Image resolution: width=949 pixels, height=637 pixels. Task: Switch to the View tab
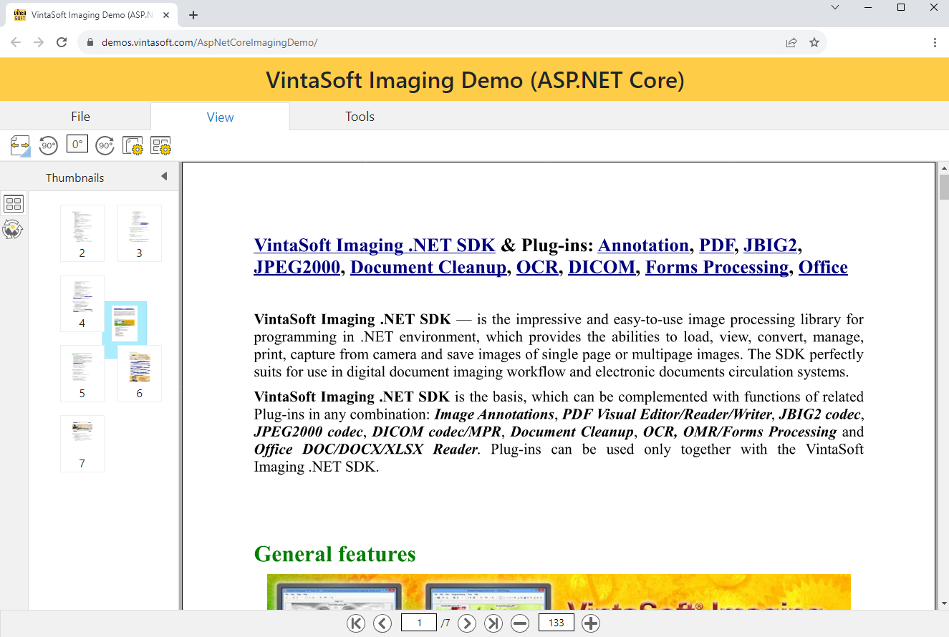[x=220, y=117]
